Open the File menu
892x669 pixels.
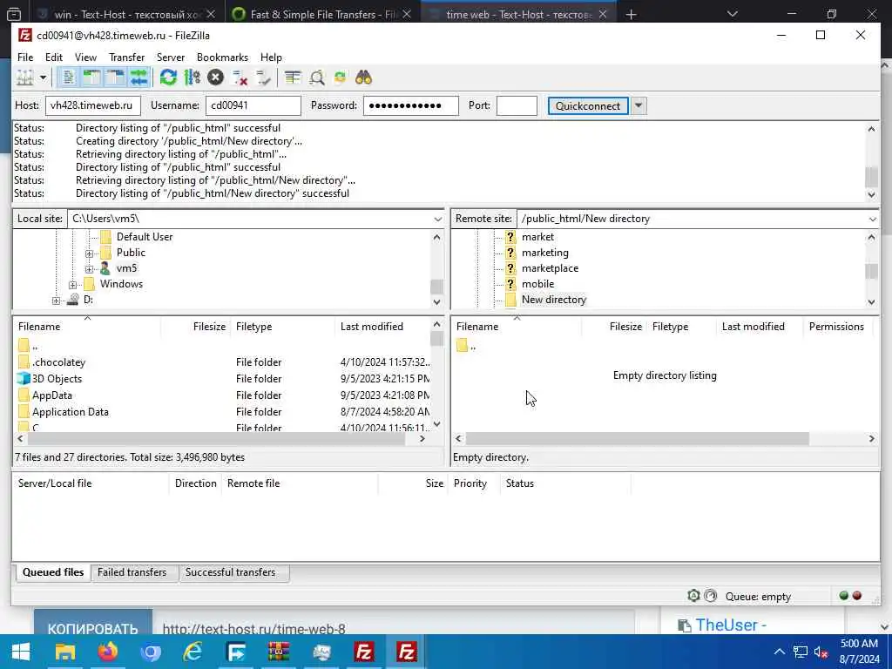25,57
